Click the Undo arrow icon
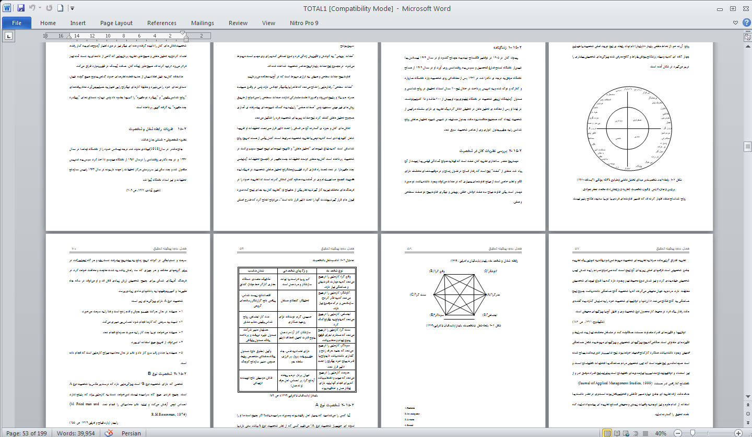 pyautogui.click(x=32, y=8)
